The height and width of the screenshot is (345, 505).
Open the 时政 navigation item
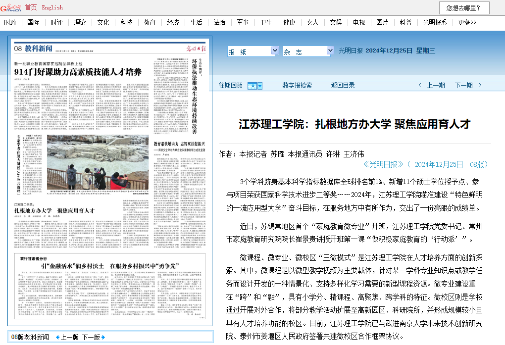[10, 22]
